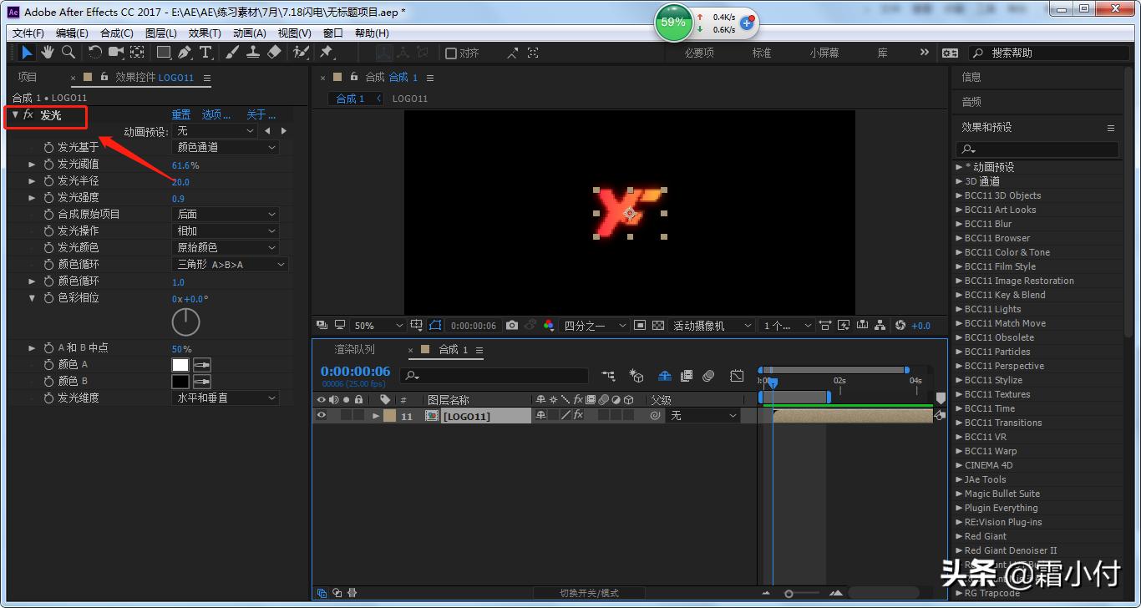Choose the Horizontal Type tool
Image resolution: width=1141 pixels, height=608 pixels.
tap(205, 53)
